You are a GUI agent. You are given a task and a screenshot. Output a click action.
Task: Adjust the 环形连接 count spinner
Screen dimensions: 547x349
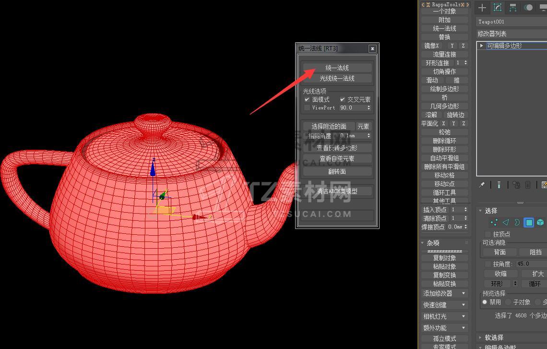465,63
